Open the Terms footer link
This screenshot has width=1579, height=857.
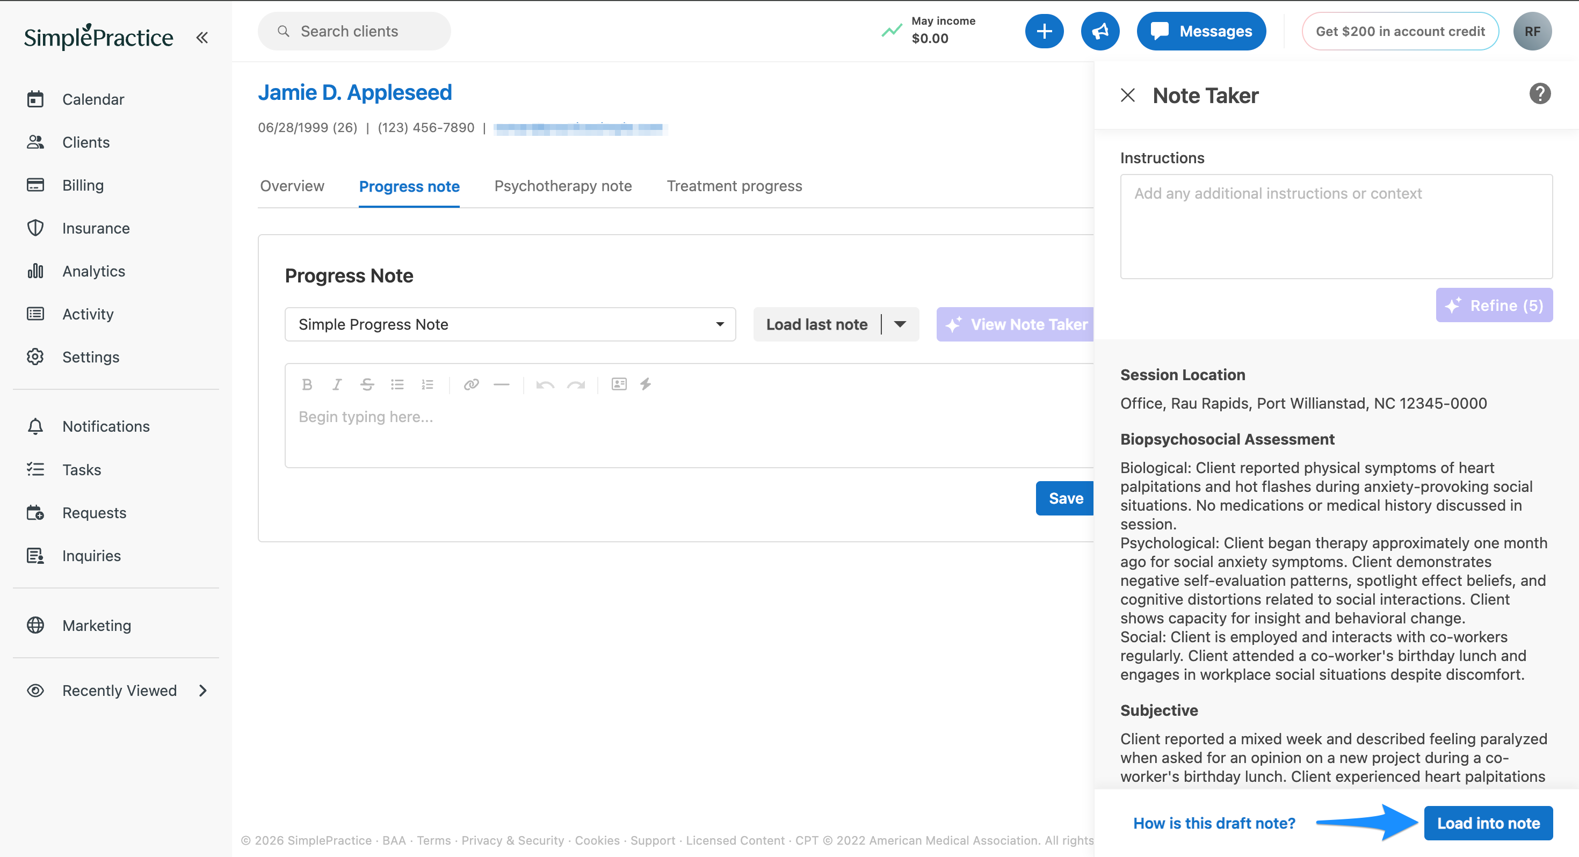[433, 840]
